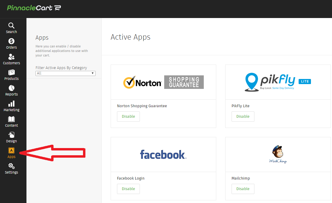Select the orange Apps icon
Viewport: 332px width, 203px height.
[x=11, y=150]
